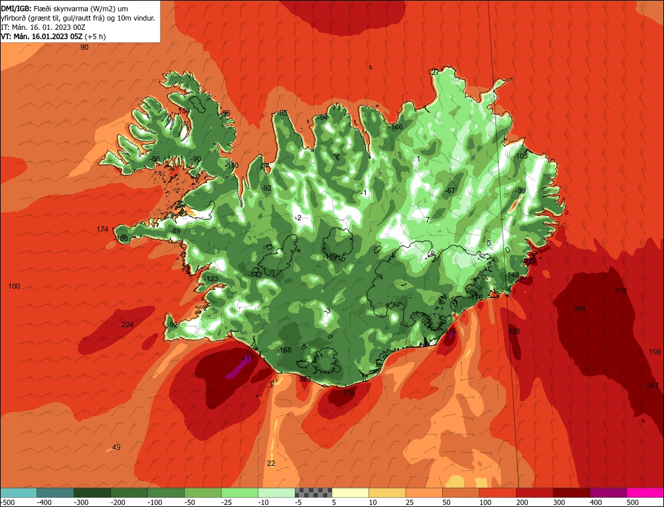Image resolution: width=664 pixels, height=507 pixels.
Task: Pick the darkest green legend swatch for -300 to -200
Action: click(x=92, y=492)
